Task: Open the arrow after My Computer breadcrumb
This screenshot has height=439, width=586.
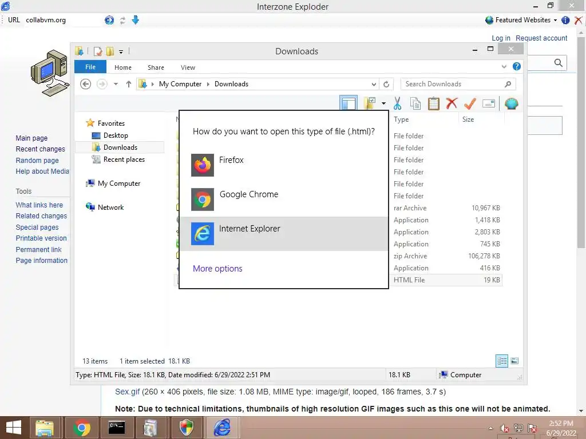Action: coord(208,84)
